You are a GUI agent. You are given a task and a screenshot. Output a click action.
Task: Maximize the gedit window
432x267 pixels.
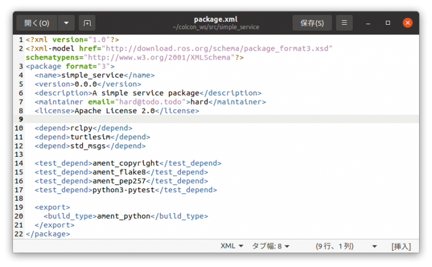pos(388,23)
